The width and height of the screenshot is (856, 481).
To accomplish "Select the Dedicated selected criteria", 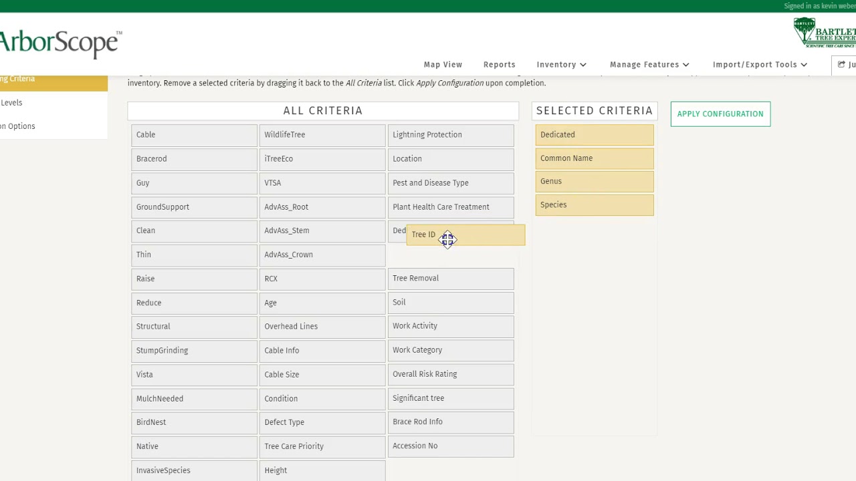I will [595, 135].
